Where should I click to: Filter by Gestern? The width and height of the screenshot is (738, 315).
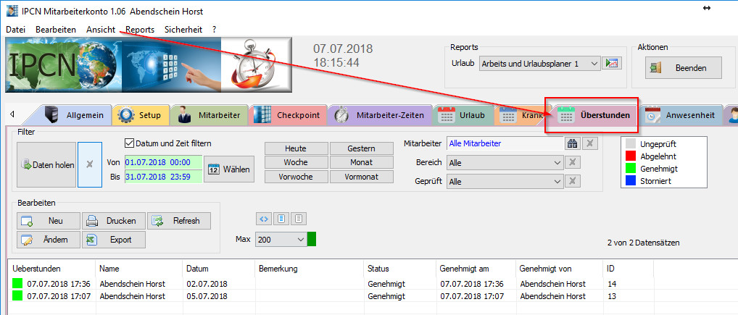(x=361, y=148)
